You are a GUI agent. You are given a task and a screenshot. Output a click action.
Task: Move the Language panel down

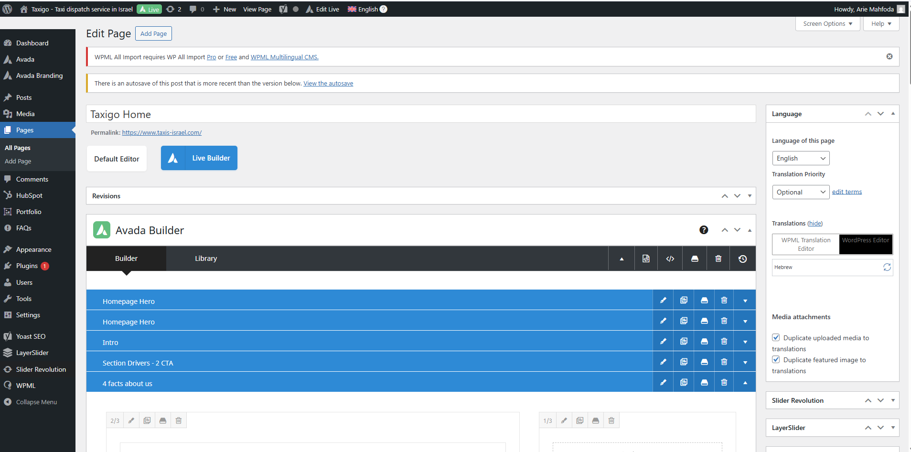(x=880, y=114)
